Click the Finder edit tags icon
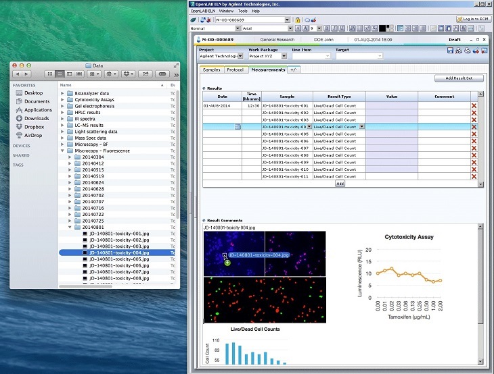This screenshot has height=374, width=494. coord(162,74)
